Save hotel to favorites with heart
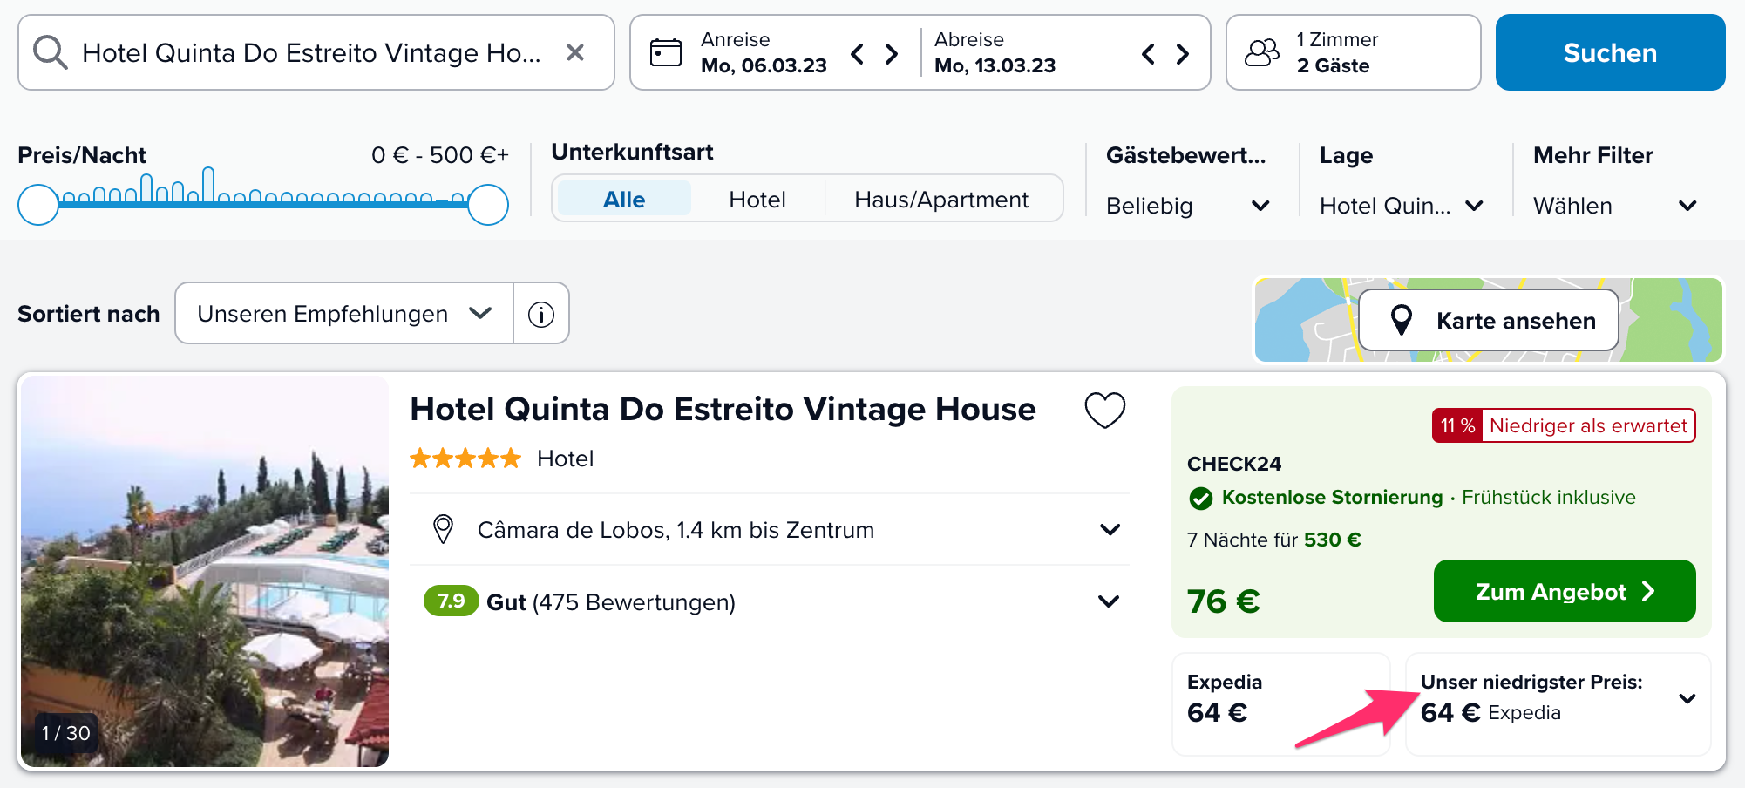The height and width of the screenshot is (788, 1745). coord(1105,410)
